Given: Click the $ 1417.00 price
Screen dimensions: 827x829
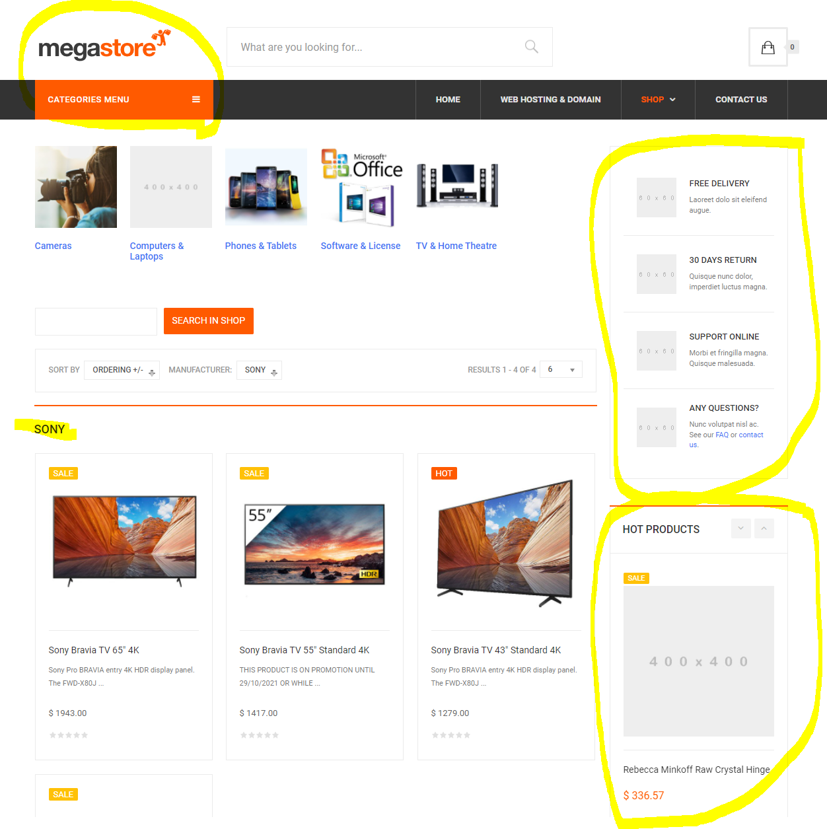Looking at the screenshot, I should coord(258,713).
